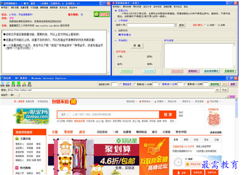Switch to the 淘宝网 browser tab

[x=9, y=95]
